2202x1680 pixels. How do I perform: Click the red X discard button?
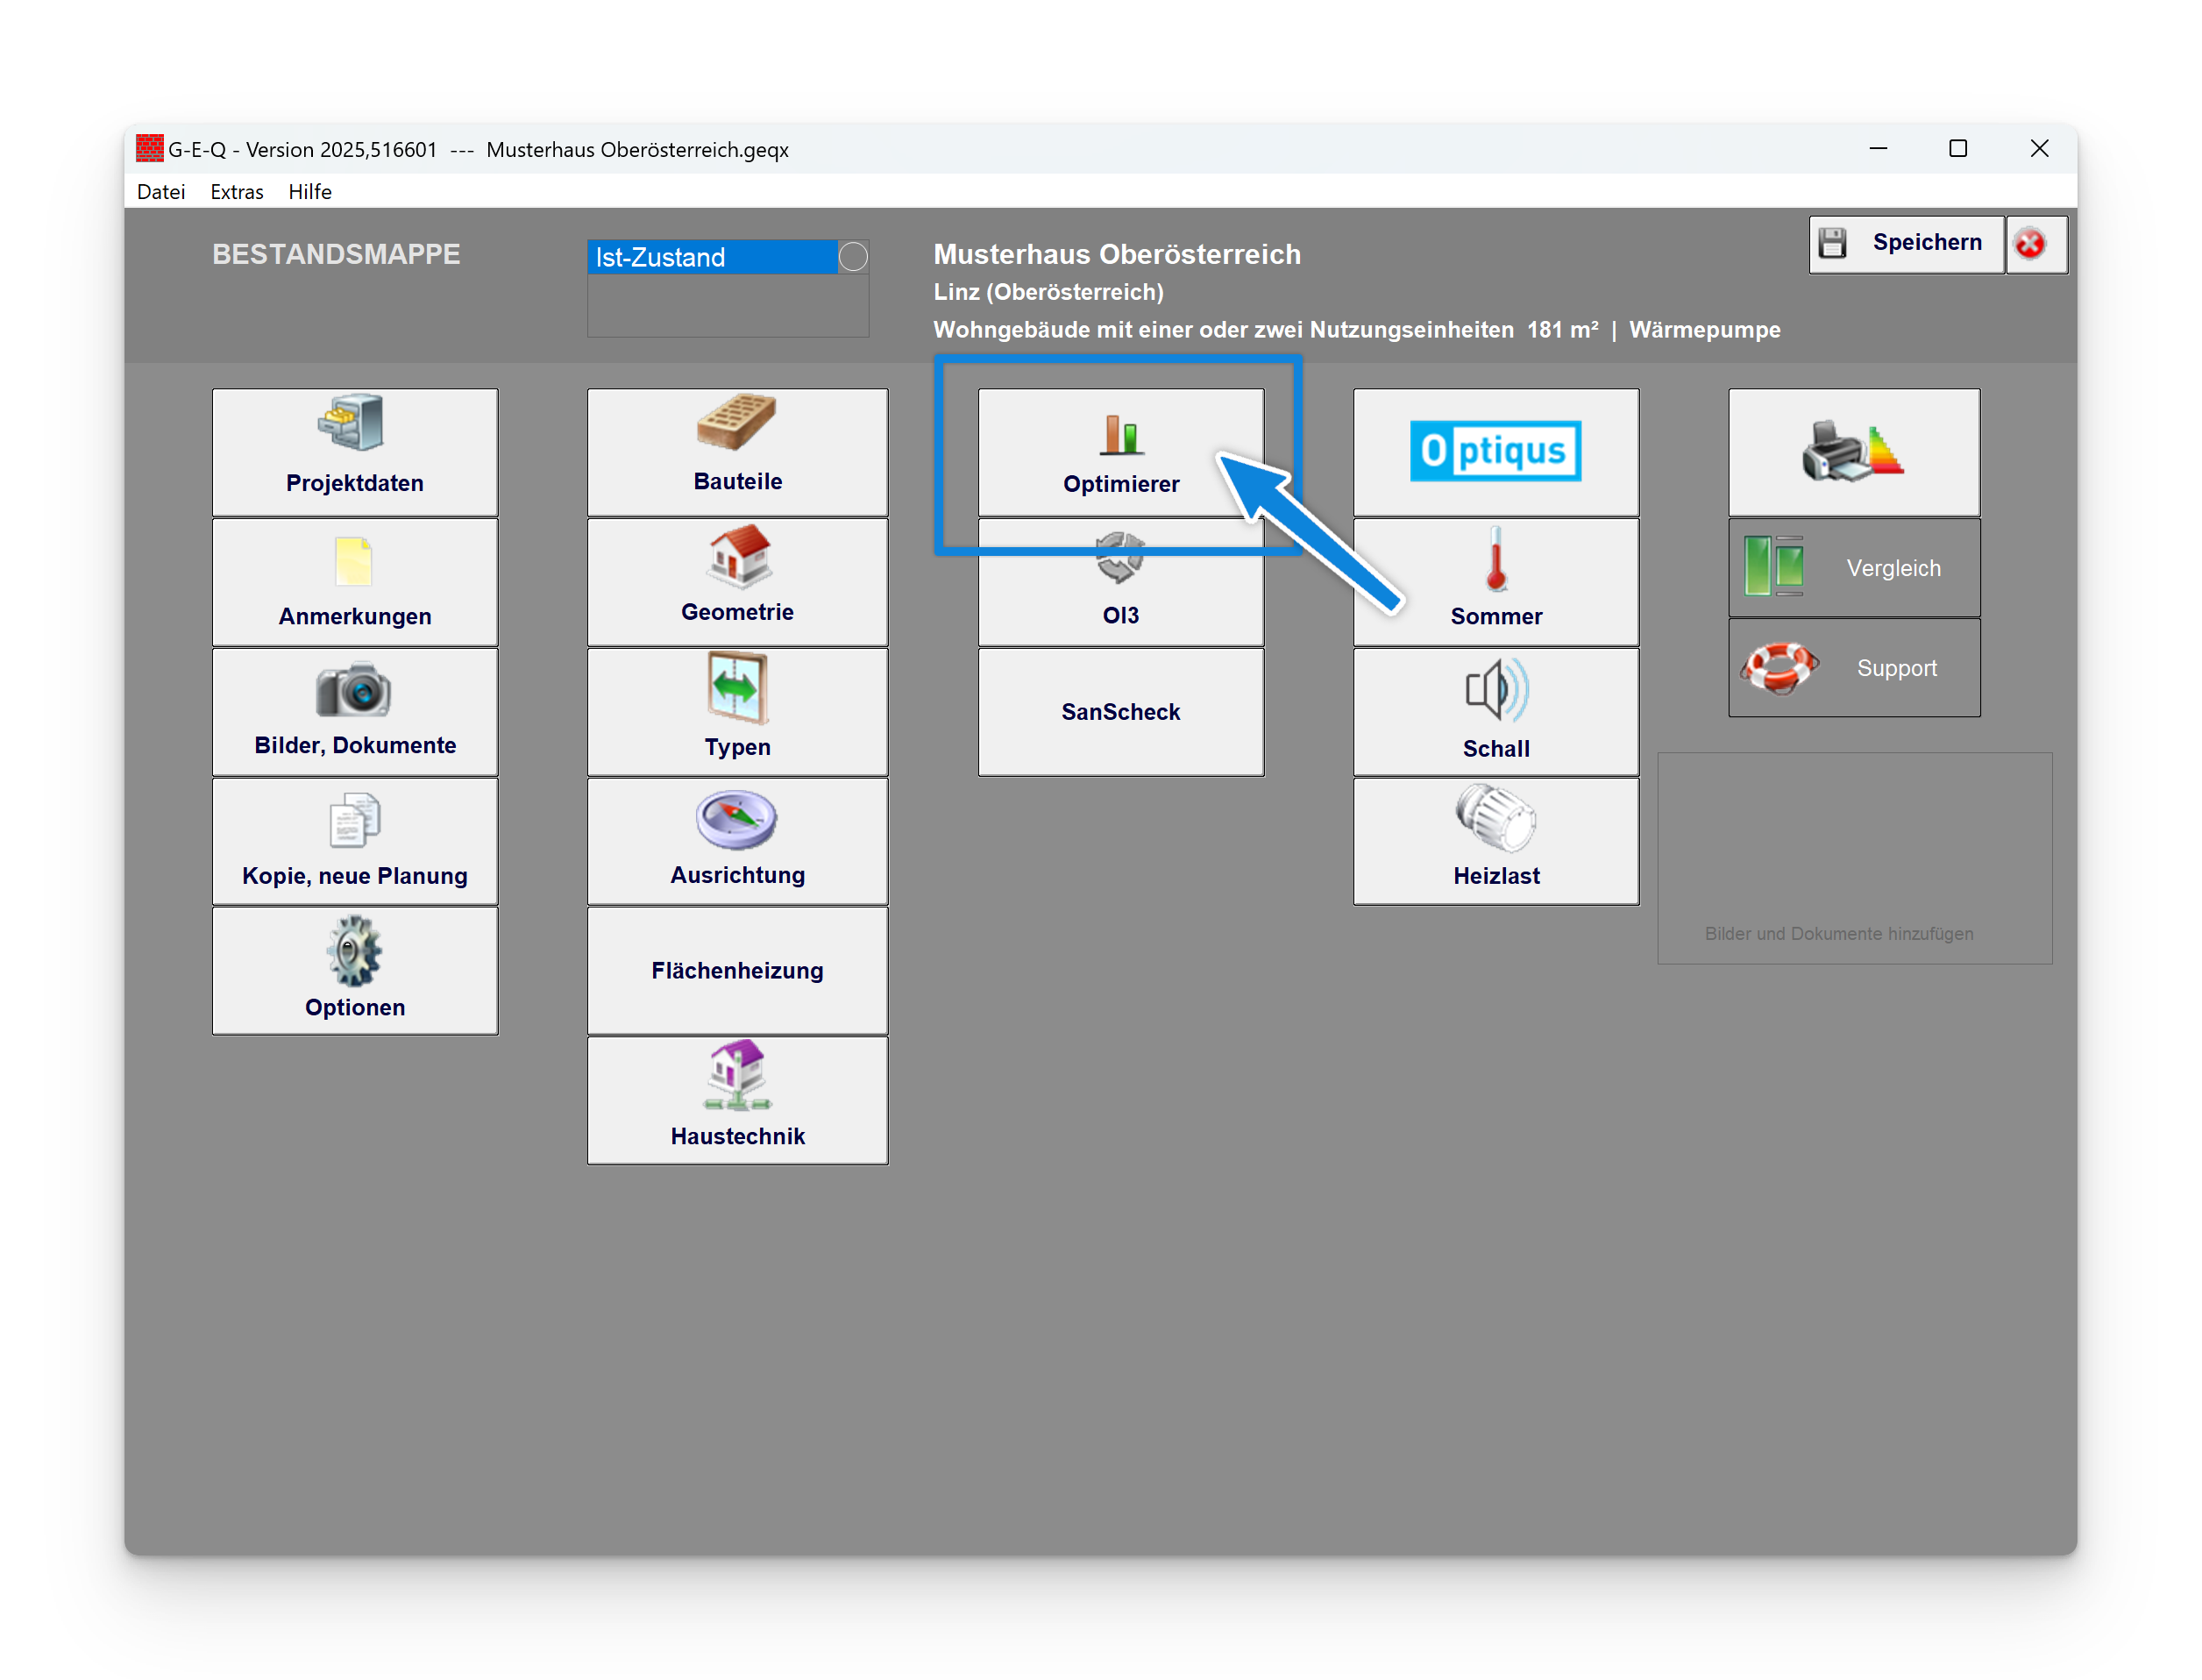point(2030,244)
